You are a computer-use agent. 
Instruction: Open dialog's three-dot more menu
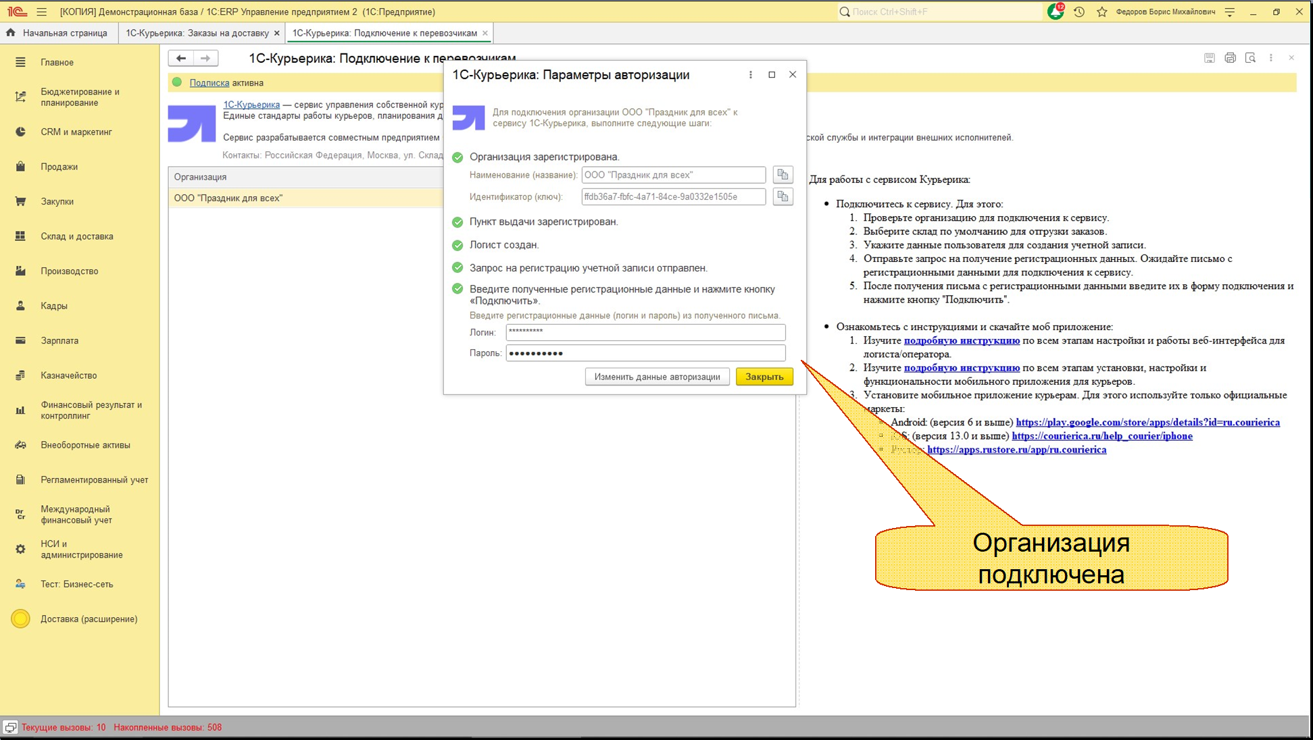(x=751, y=75)
